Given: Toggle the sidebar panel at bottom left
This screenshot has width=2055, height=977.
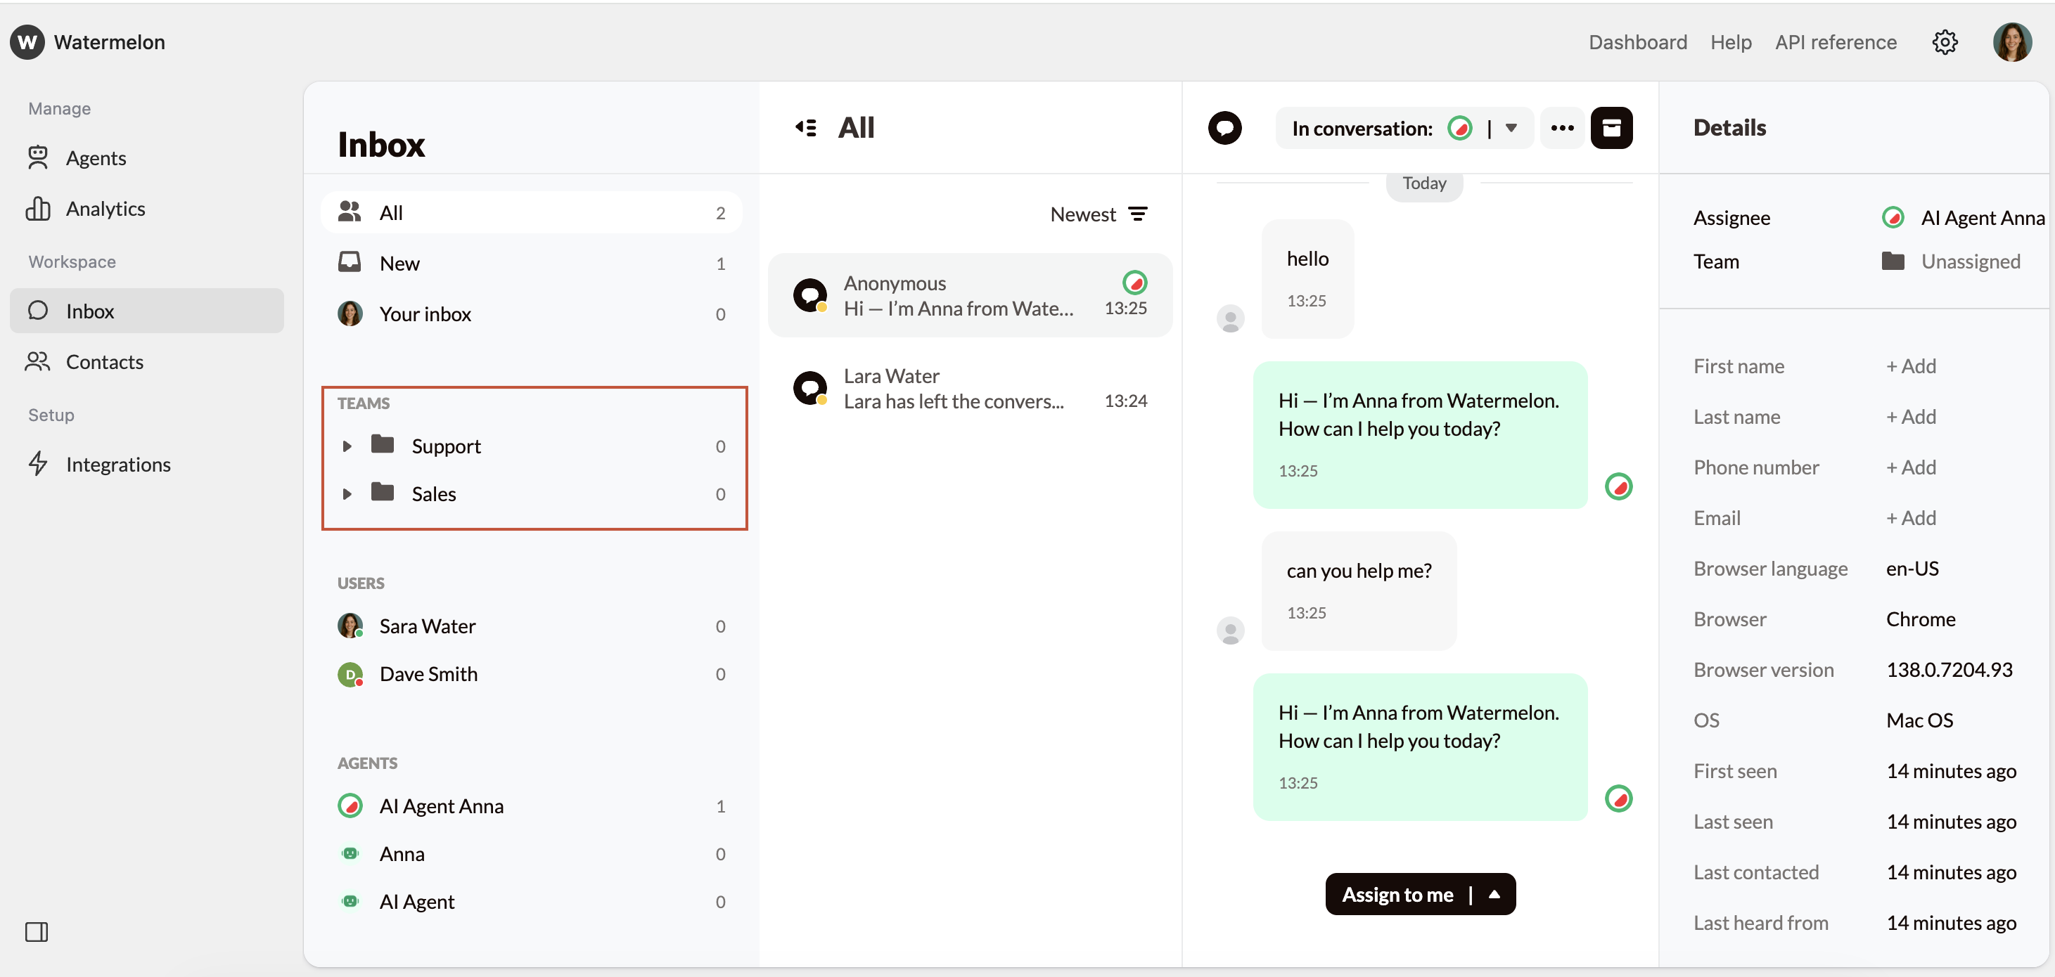Looking at the screenshot, I should (x=37, y=931).
